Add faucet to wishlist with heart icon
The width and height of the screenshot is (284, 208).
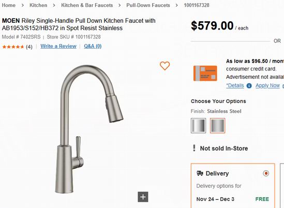coord(165,66)
